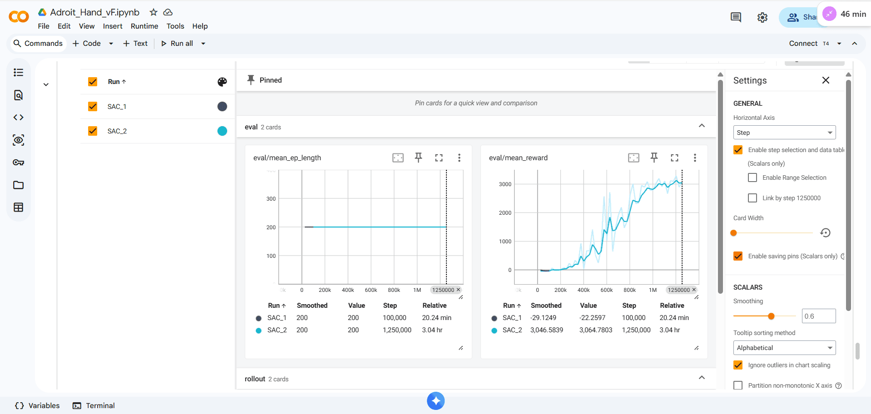Open the Horizontal Axis Step dropdown
This screenshot has width=871, height=414.
[x=784, y=133]
